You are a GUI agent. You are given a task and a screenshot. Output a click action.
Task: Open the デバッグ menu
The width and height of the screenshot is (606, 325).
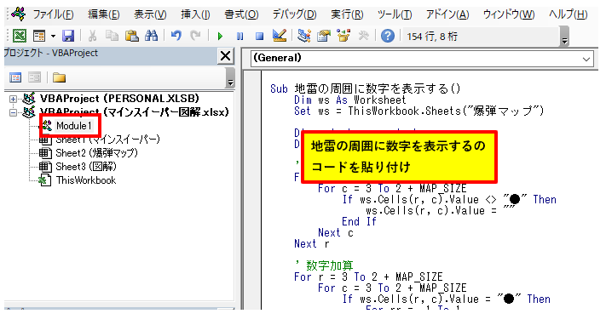tap(294, 14)
